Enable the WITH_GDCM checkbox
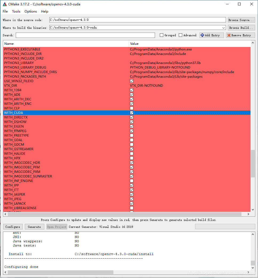 tap(132, 145)
